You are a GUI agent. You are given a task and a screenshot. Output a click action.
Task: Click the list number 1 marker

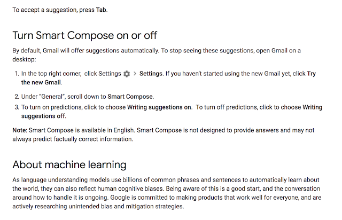(17, 74)
